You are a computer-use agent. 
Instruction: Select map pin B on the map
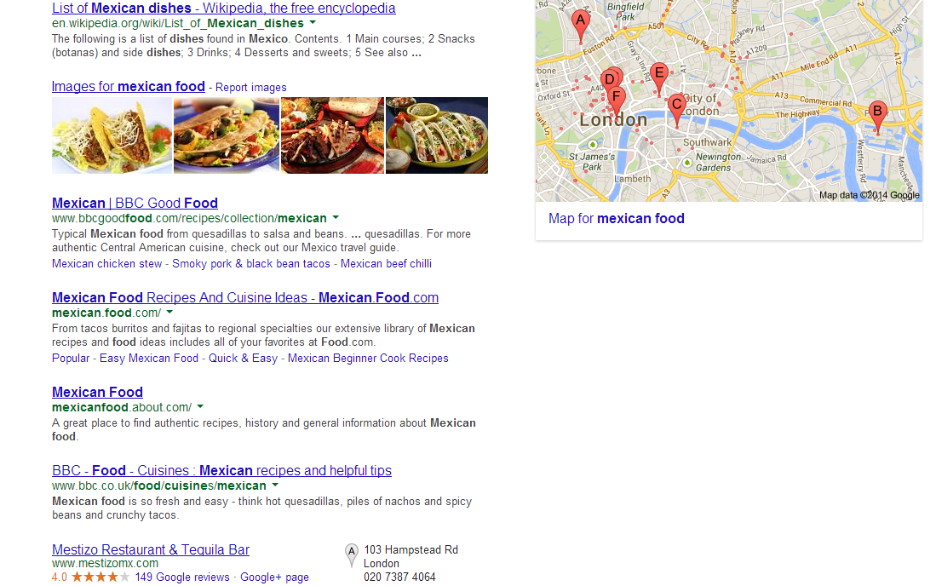877,116
